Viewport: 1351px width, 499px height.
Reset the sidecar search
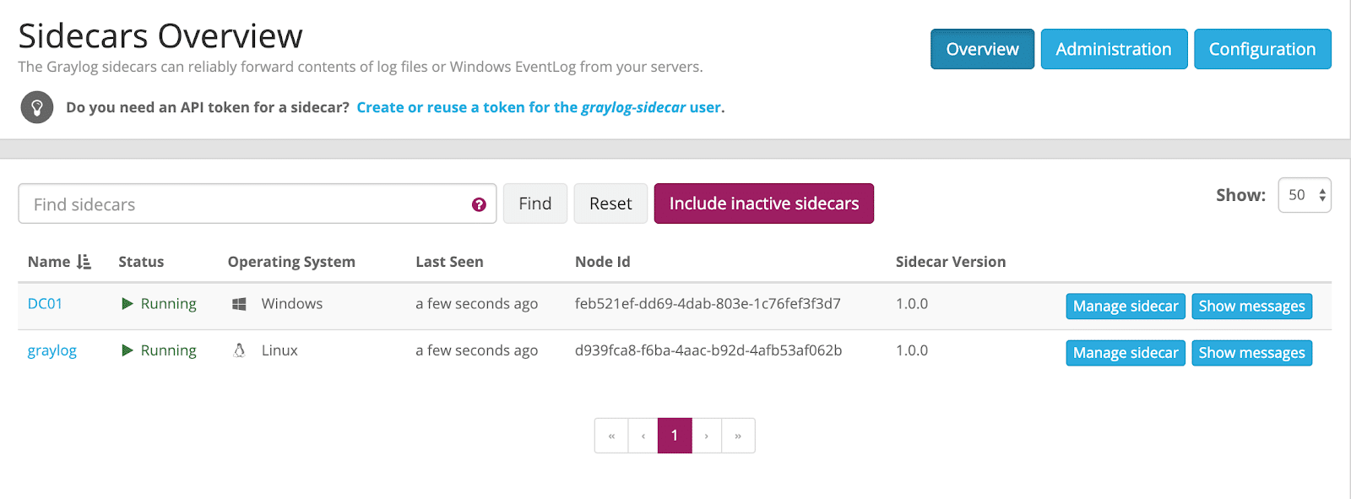[610, 203]
